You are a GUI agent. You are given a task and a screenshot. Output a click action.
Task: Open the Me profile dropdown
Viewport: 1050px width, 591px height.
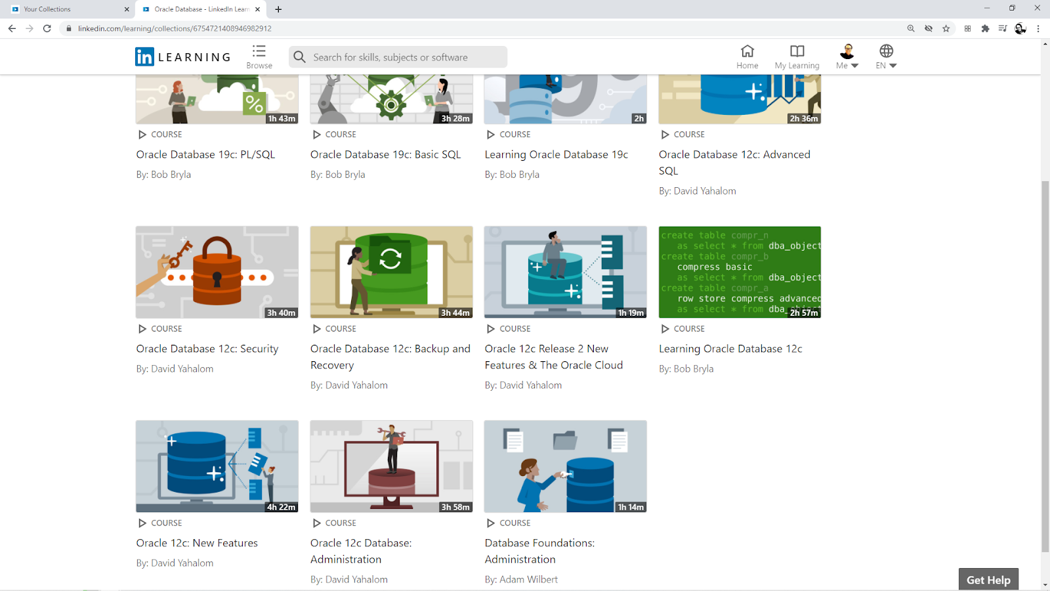[847, 56]
